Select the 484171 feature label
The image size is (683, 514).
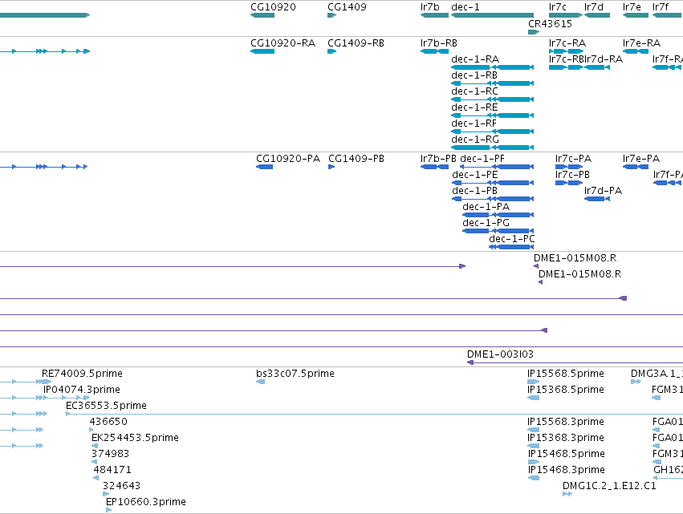coord(112,470)
